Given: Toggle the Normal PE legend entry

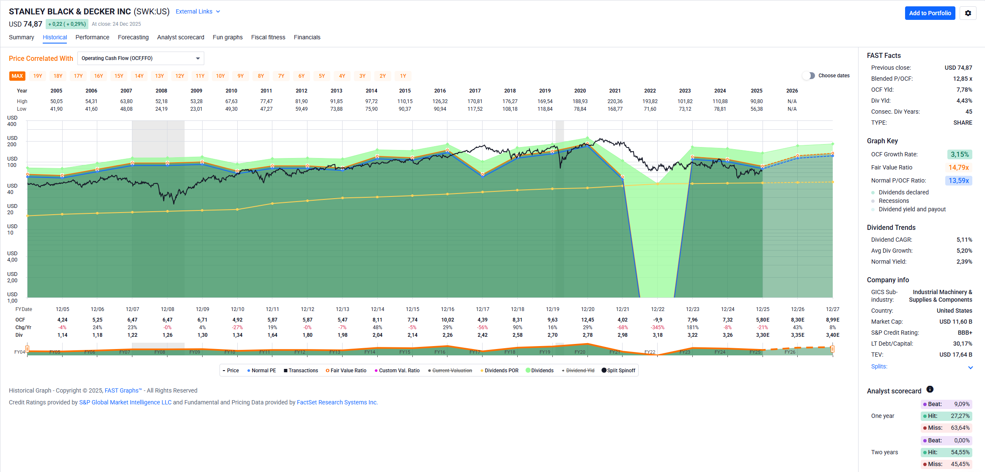Looking at the screenshot, I should [x=261, y=371].
